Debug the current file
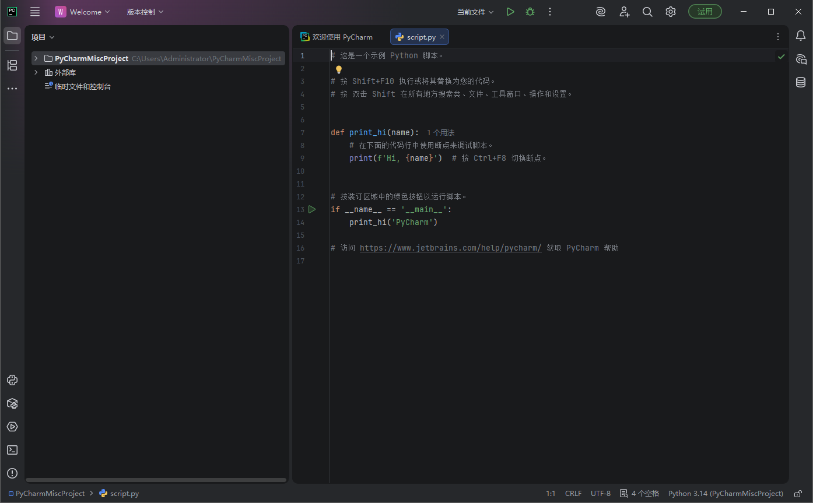This screenshot has width=813, height=503. tap(530, 11)
